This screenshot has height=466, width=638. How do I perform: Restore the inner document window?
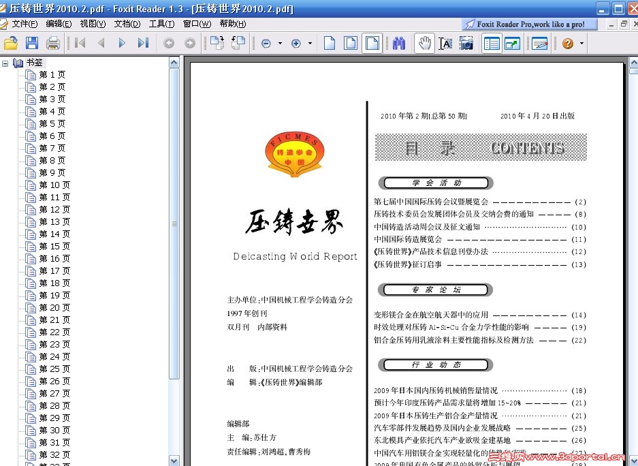point(623,25)
